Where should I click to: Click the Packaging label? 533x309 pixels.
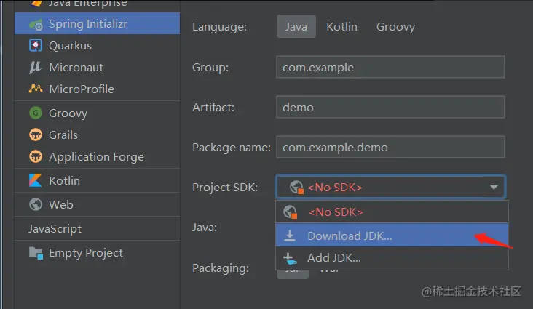coord(221,268)
